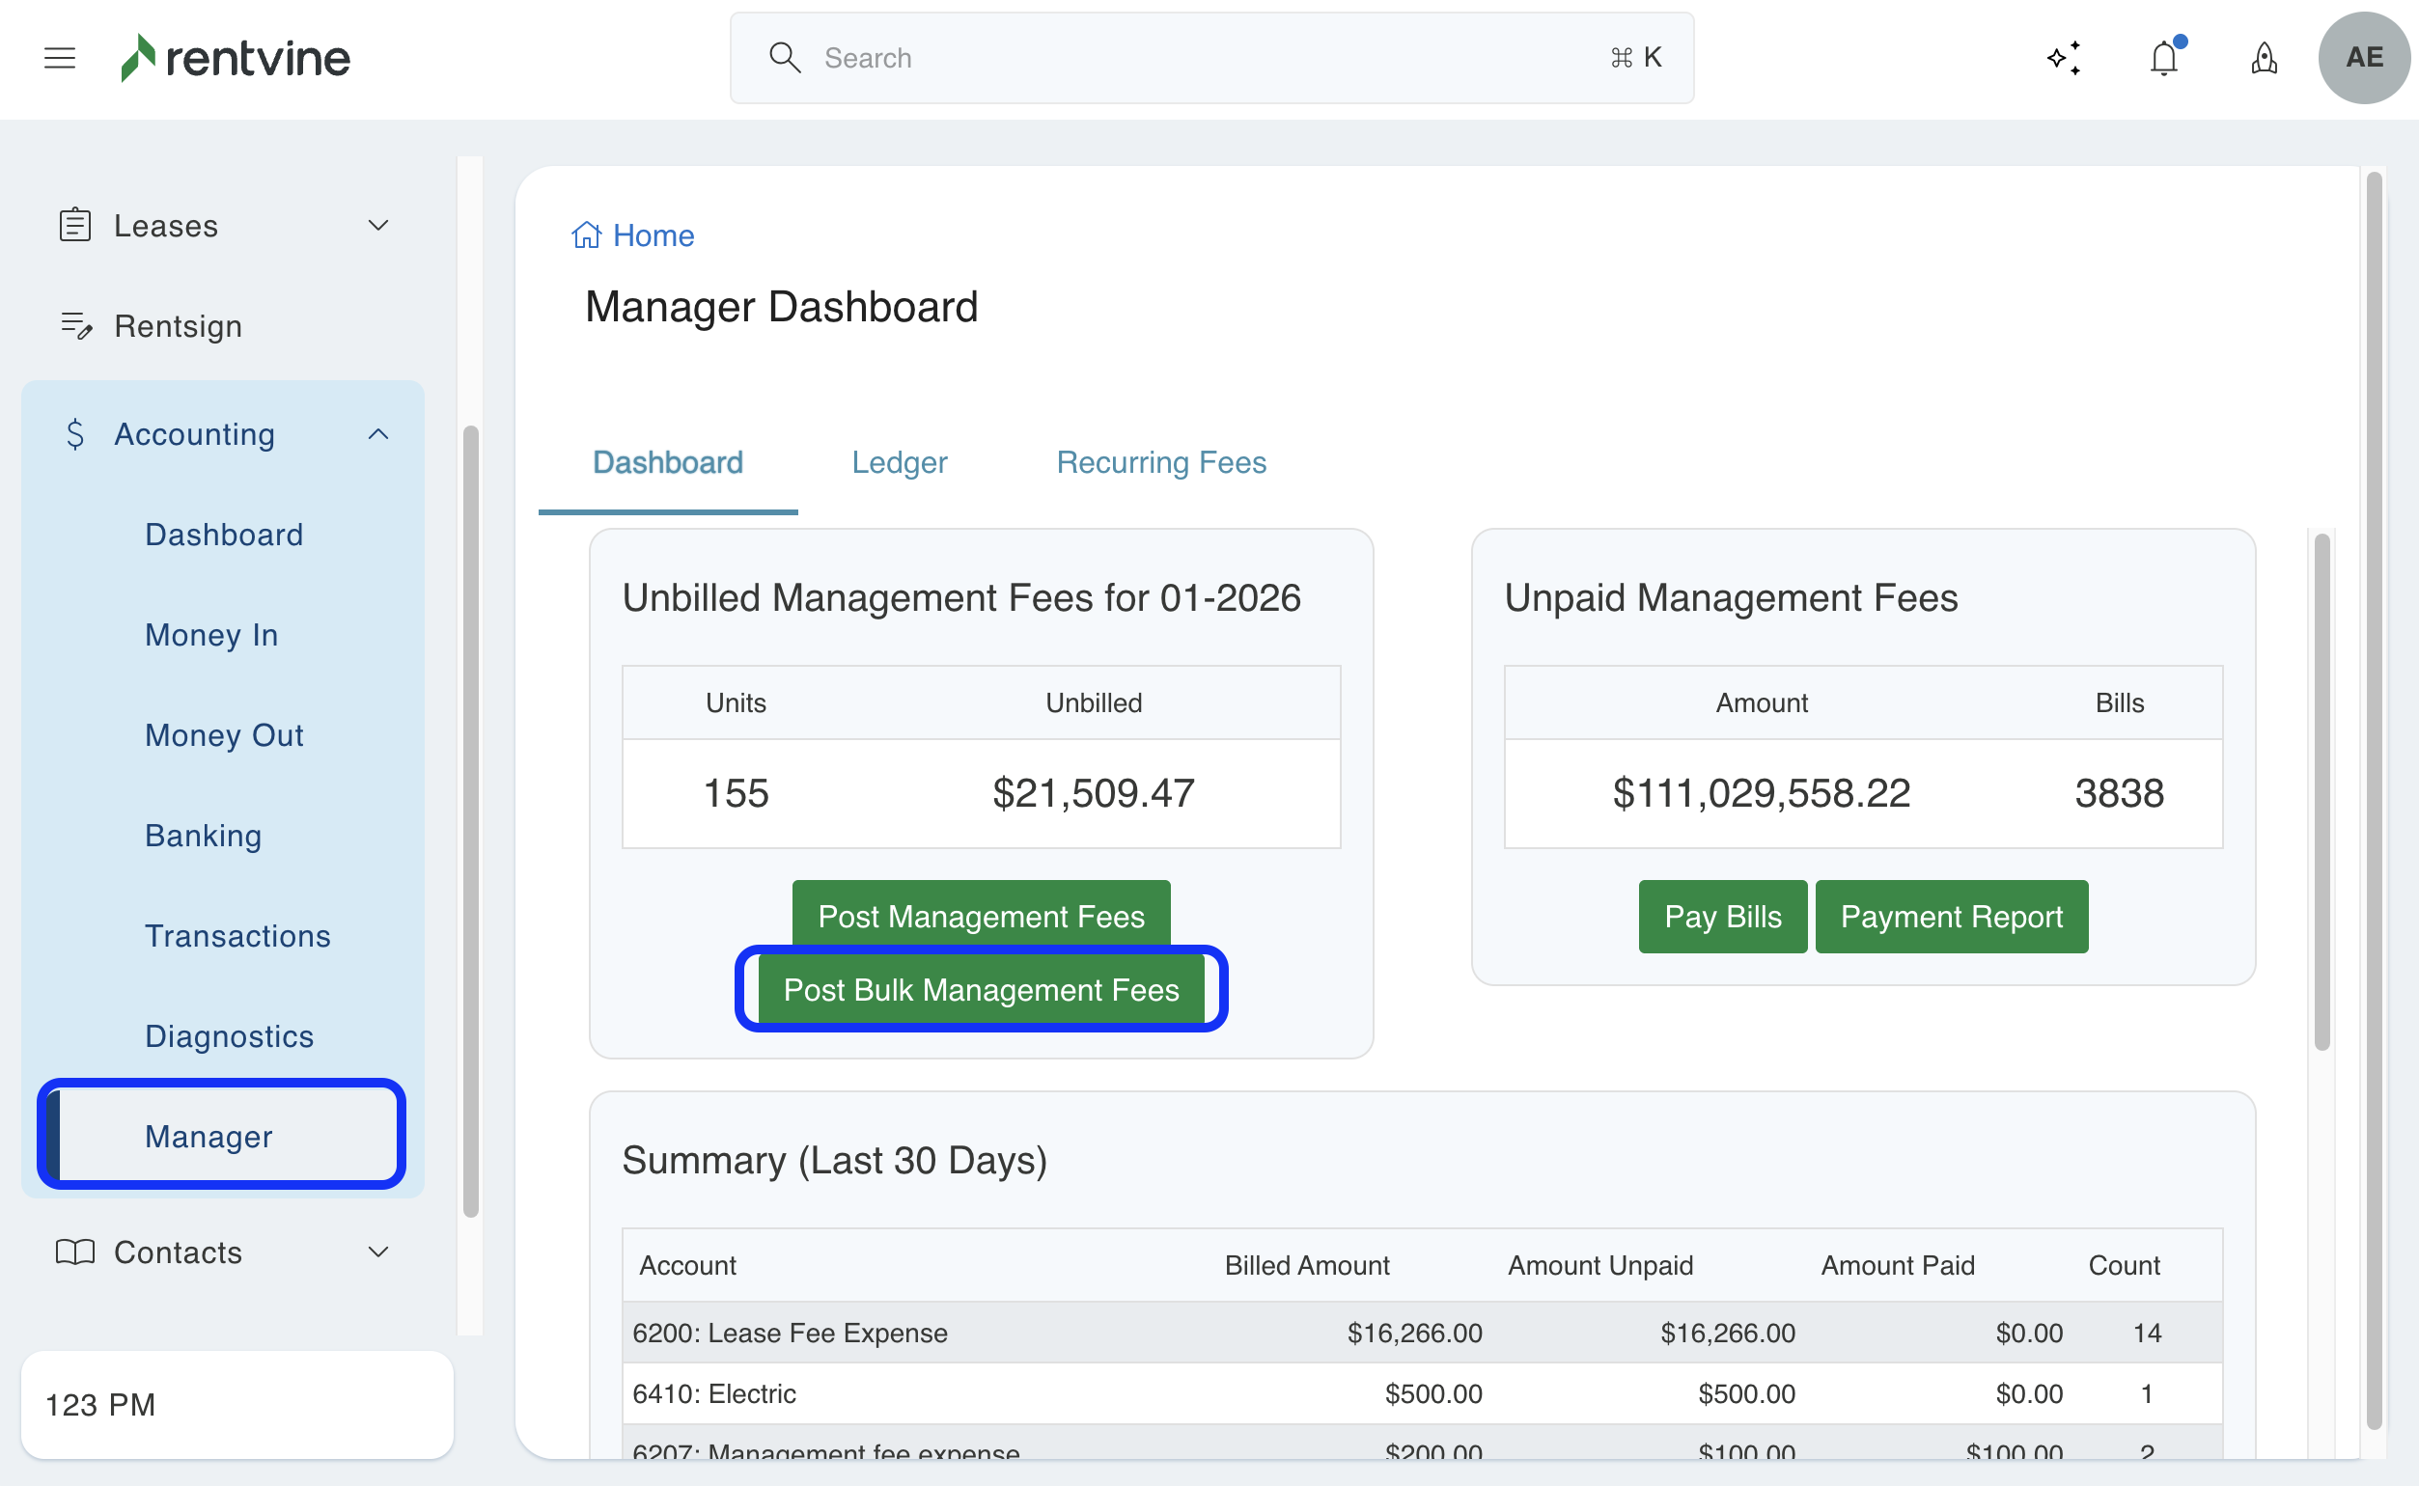The image size is (2419, 1486).
Task: Collapse the Accounting section chevron
Action: click(x=378, y=433)
